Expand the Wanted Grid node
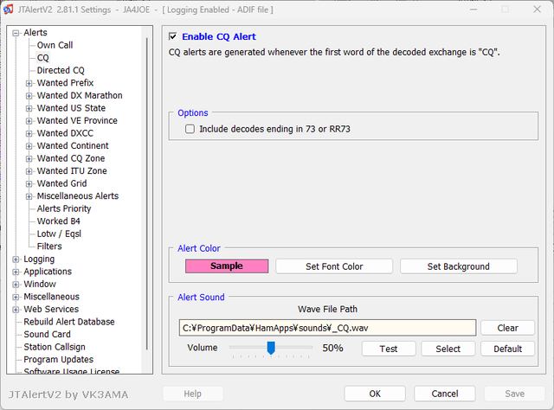 tap(29, 184)
